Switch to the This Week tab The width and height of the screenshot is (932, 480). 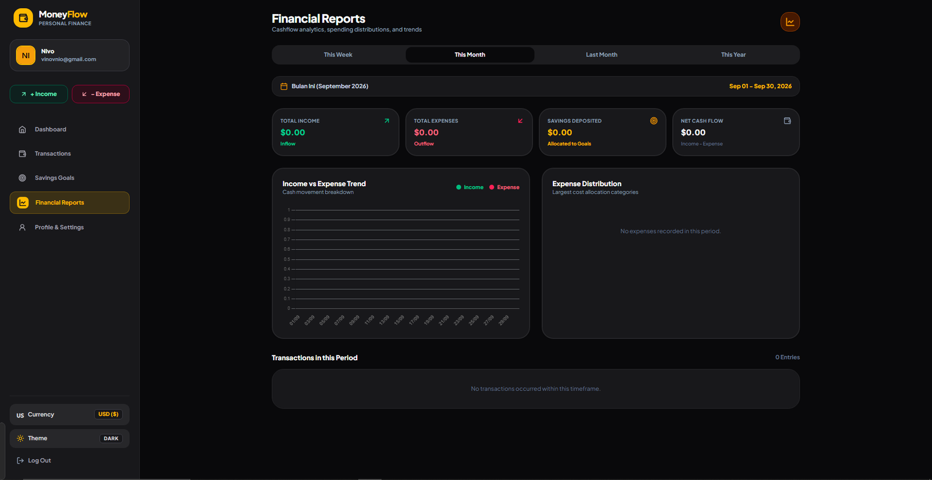(338, 55)
